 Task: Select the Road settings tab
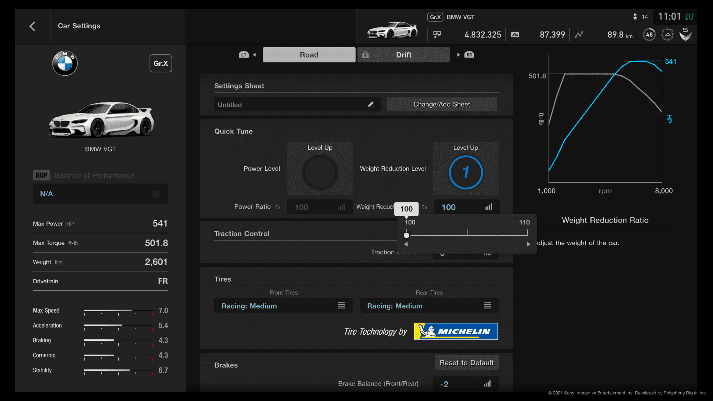(309, 55)
